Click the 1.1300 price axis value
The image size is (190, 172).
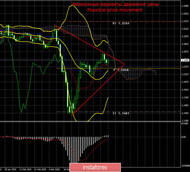pos(185,121)
